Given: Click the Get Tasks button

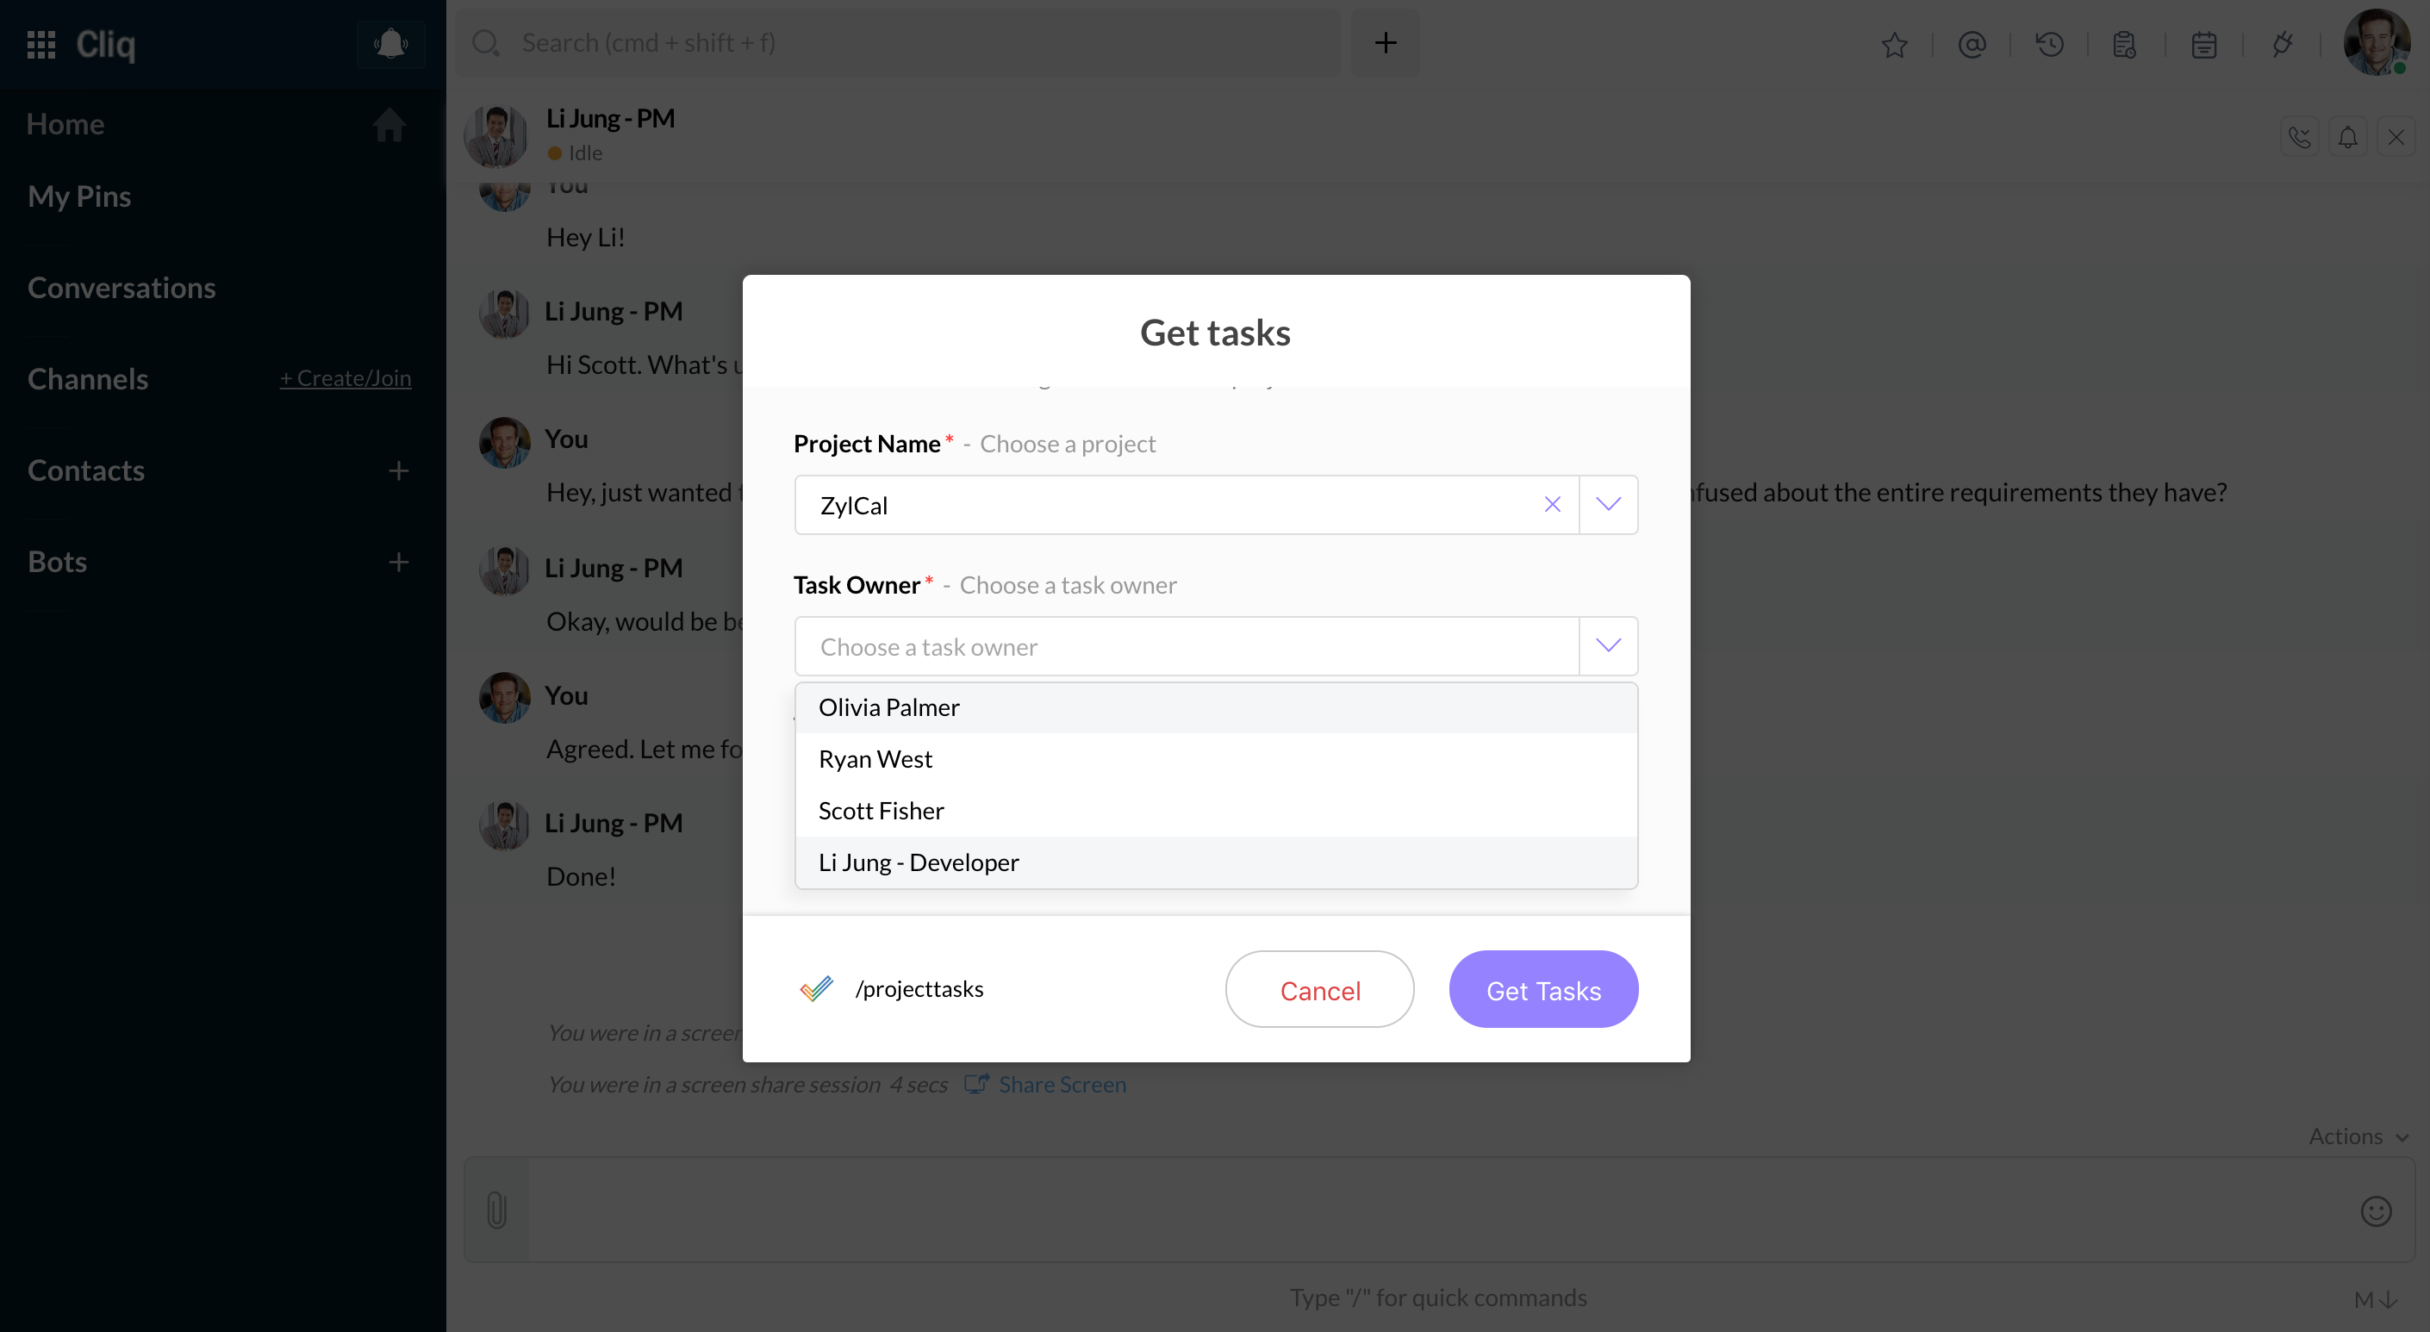Looking at the screenshot, I should [1543, 990].
